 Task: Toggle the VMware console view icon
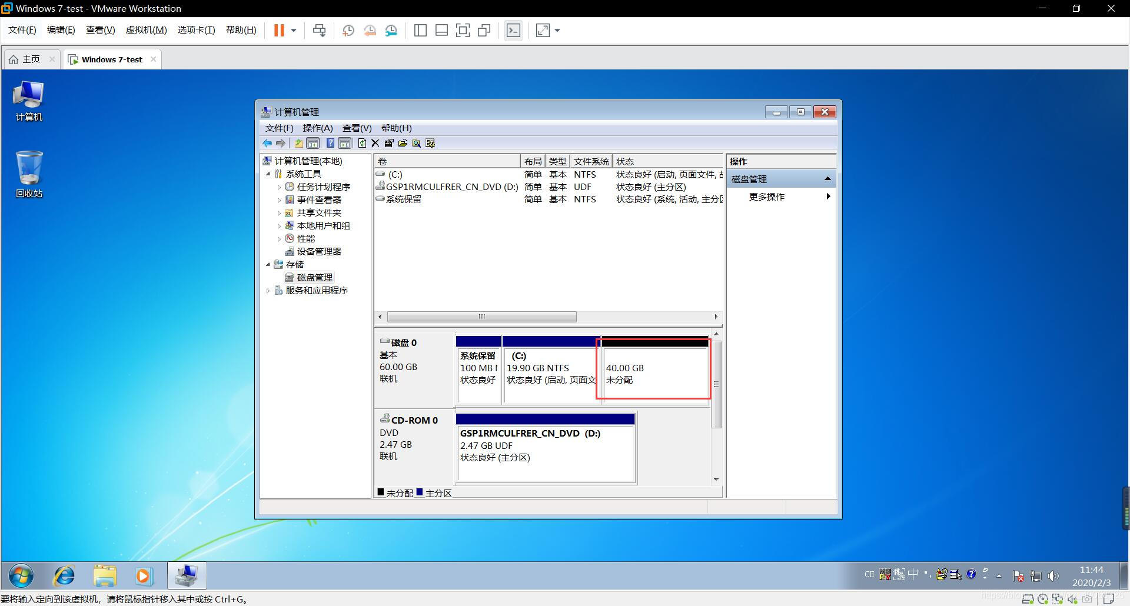click(x=513, y=31)
